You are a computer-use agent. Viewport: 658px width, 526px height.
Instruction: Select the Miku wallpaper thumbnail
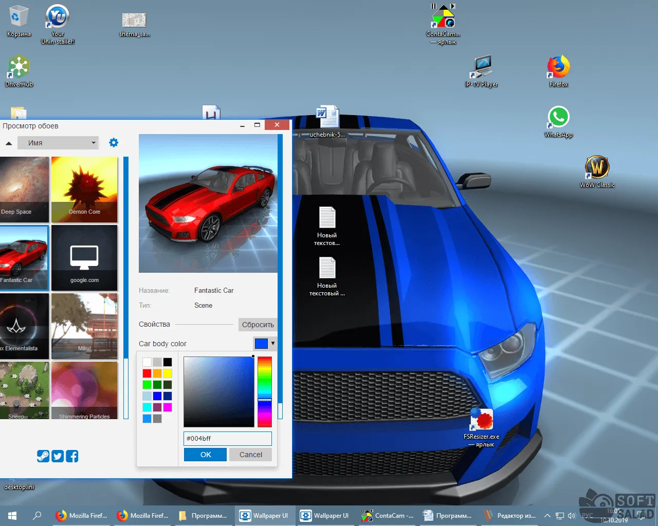84,326
